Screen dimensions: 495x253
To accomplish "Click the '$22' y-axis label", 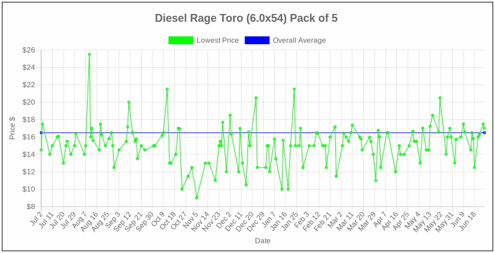I will point(29,85).
